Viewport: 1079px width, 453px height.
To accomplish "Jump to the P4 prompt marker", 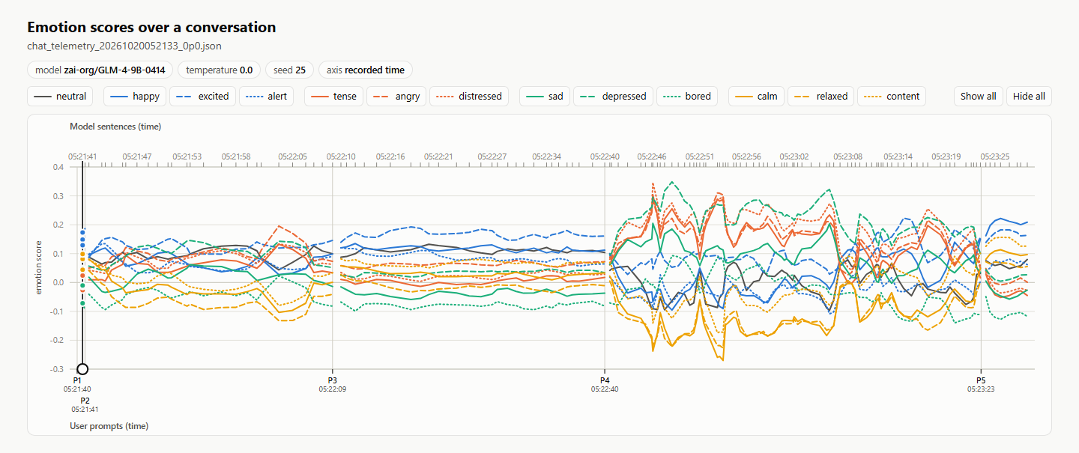I will pos(605,381).
